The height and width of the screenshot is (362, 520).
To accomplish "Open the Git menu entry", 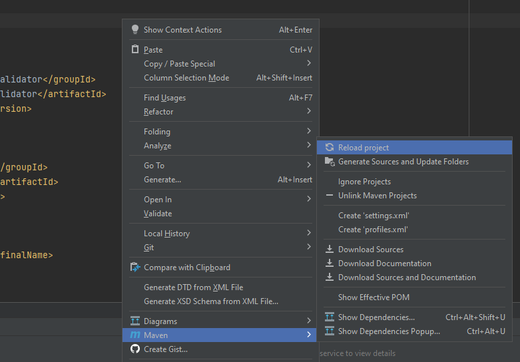I will point(220,248).
